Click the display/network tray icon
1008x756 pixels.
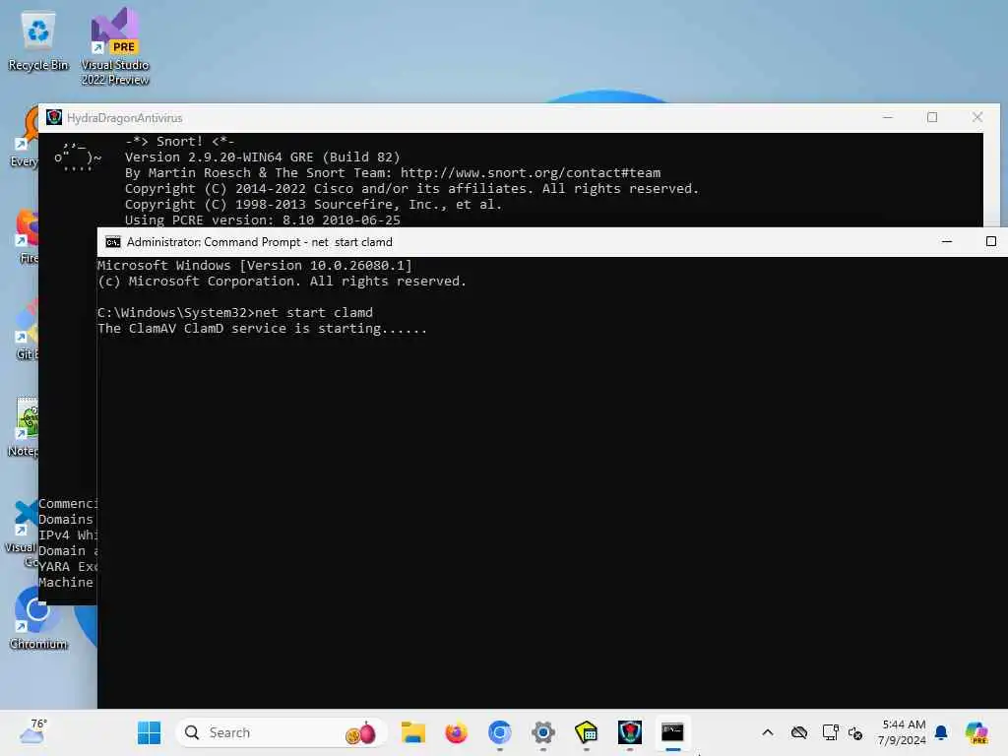pyautogui.click(x=830, y=732)
